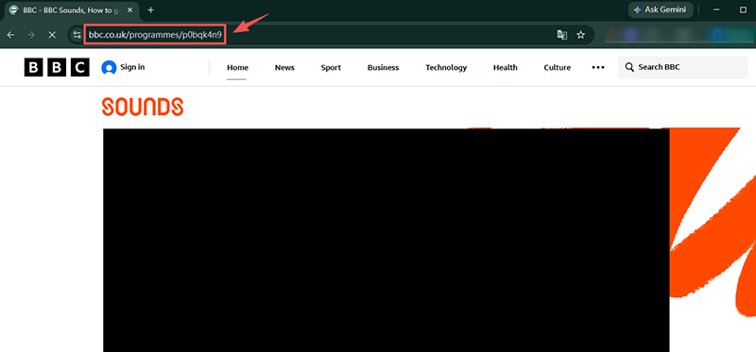The image size is (756, 352).
Task: Click the black programme player area
Action: [386, 240]
